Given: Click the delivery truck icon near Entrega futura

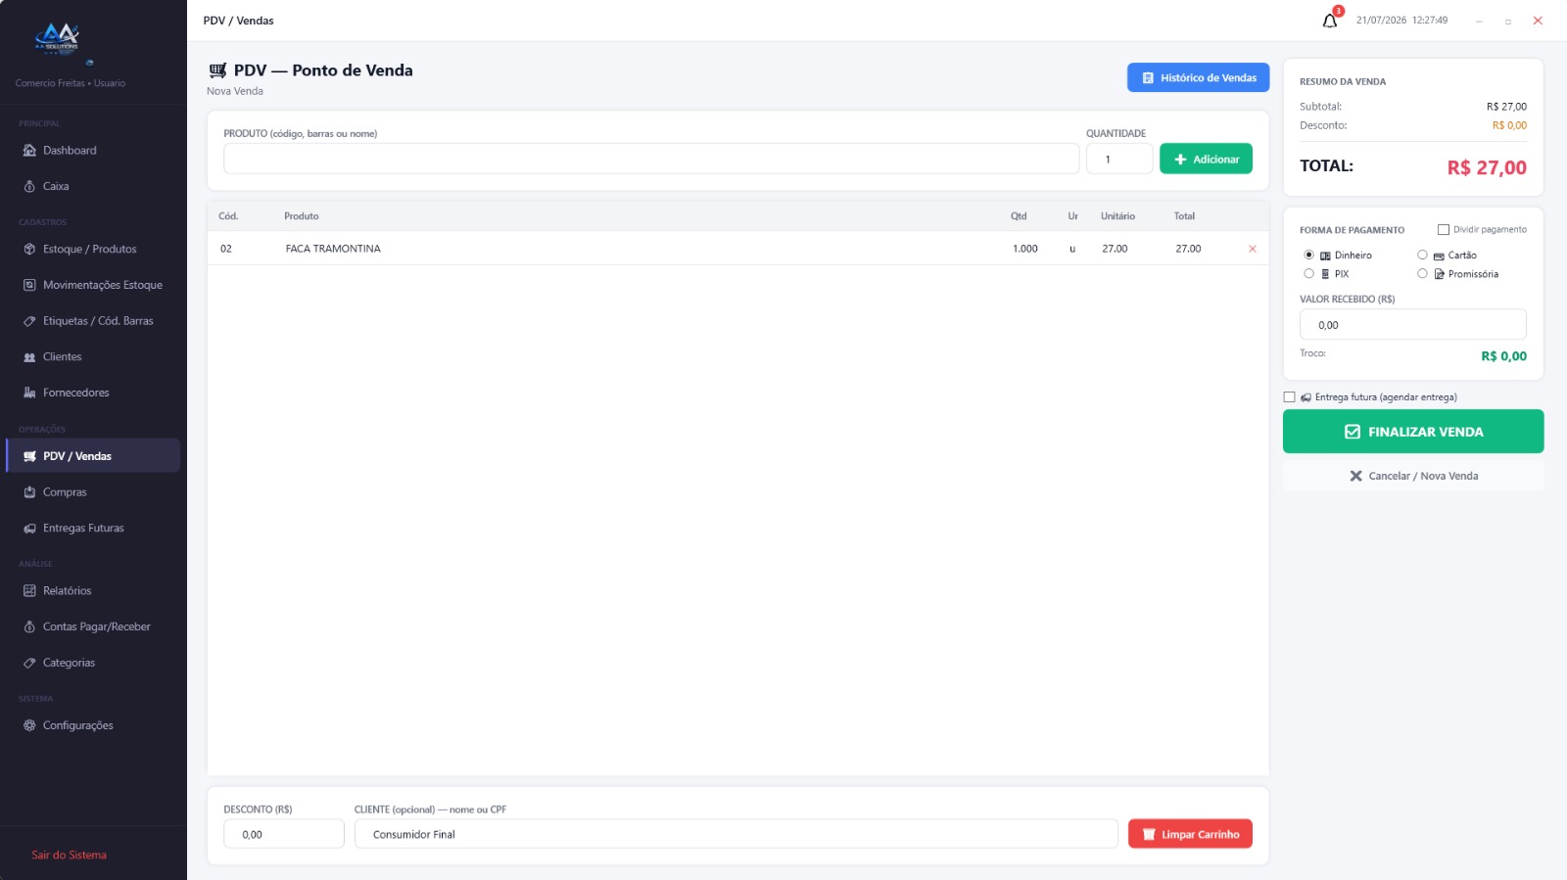Looking at the screenshot, I should pos(1306,397).
